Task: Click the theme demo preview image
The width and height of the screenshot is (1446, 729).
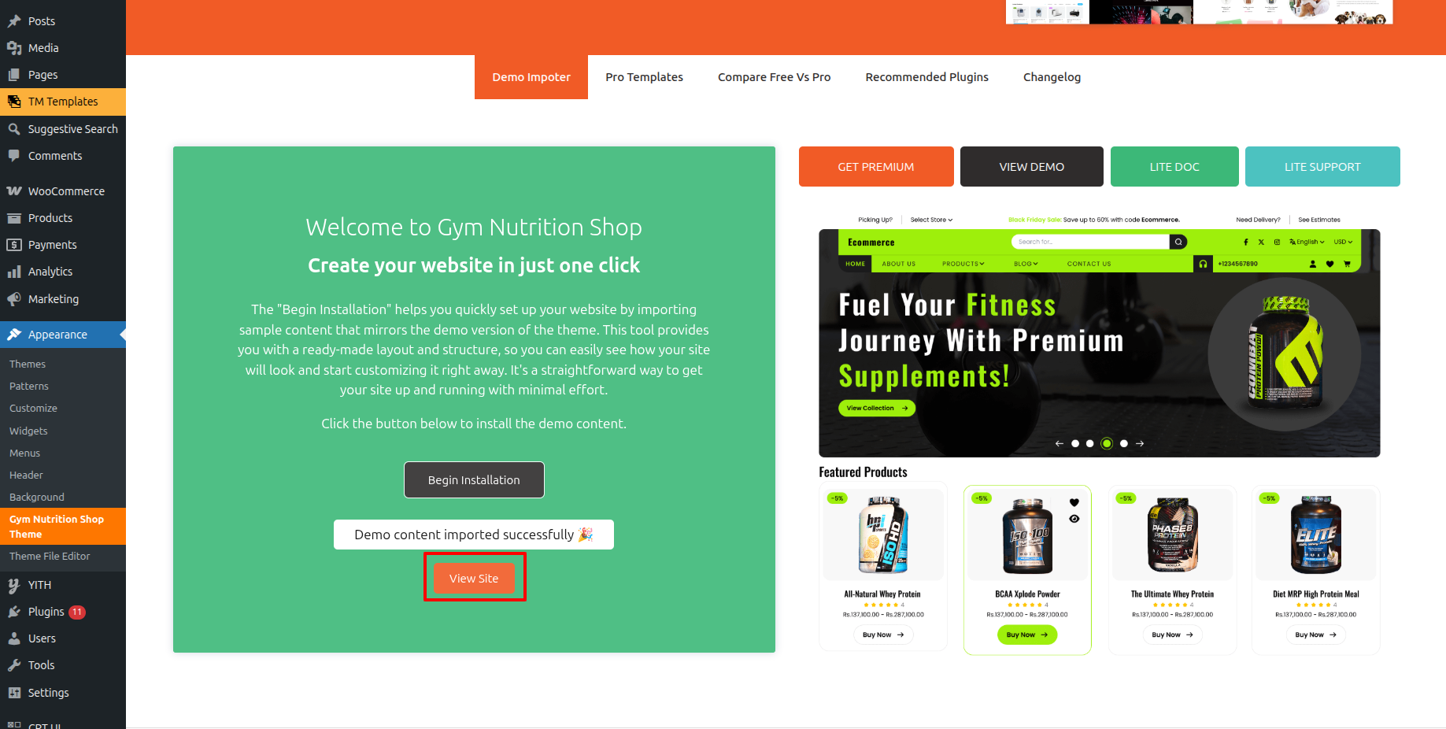Action: 1100,433
